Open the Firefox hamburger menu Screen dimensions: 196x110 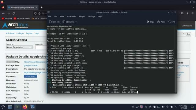(x=193, y=13)
